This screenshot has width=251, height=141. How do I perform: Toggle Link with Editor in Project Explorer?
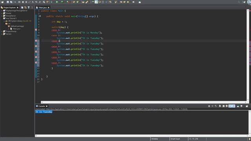(25, 7)
